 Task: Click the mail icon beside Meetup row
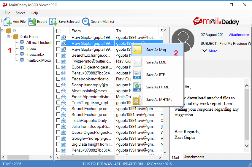tap(64, 91)
